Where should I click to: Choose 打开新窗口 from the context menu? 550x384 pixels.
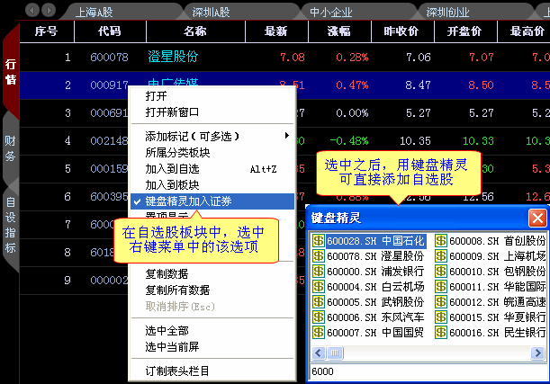[173, 112]
